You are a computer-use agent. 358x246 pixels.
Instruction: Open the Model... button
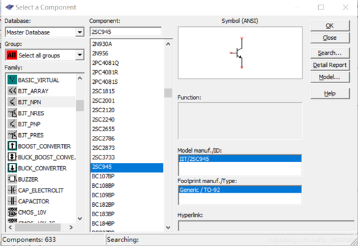pyautogui.click(x=330, y=77)
